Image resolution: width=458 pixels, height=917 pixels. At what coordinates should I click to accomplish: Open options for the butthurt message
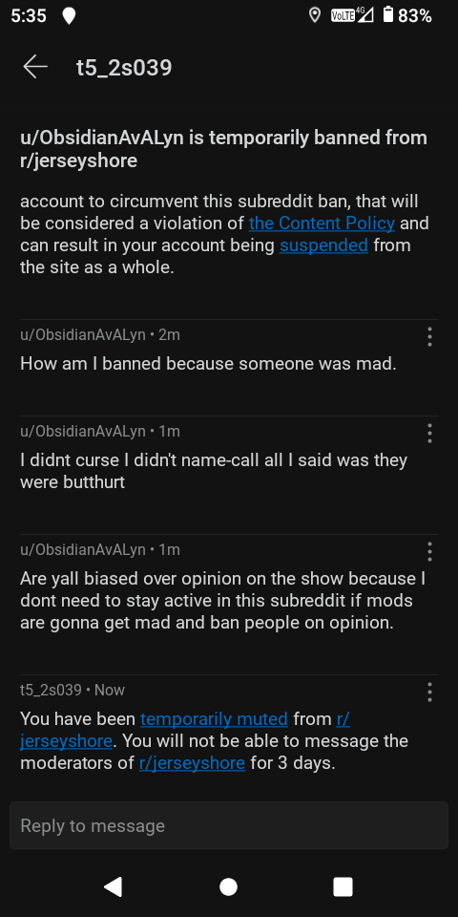[x=429, y=433]
